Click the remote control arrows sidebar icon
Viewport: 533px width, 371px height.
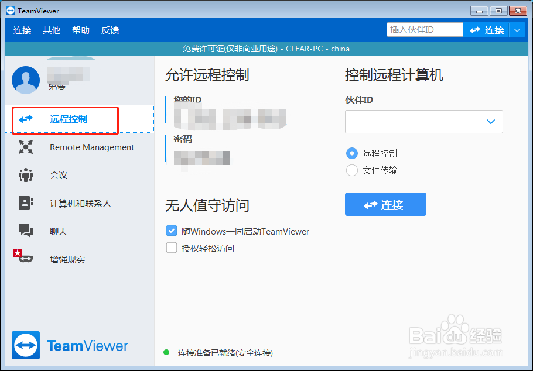click(26, 119)
